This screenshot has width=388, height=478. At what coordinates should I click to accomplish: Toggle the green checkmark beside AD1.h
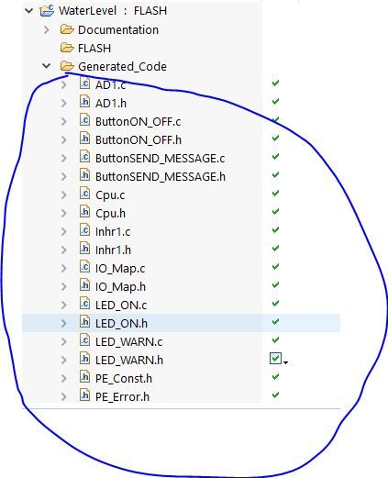(275, 101)
